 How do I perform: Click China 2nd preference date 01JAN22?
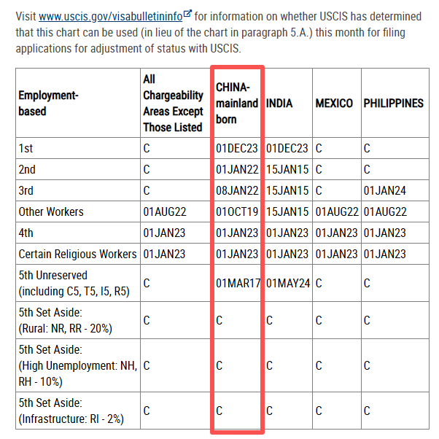(237, 169)
